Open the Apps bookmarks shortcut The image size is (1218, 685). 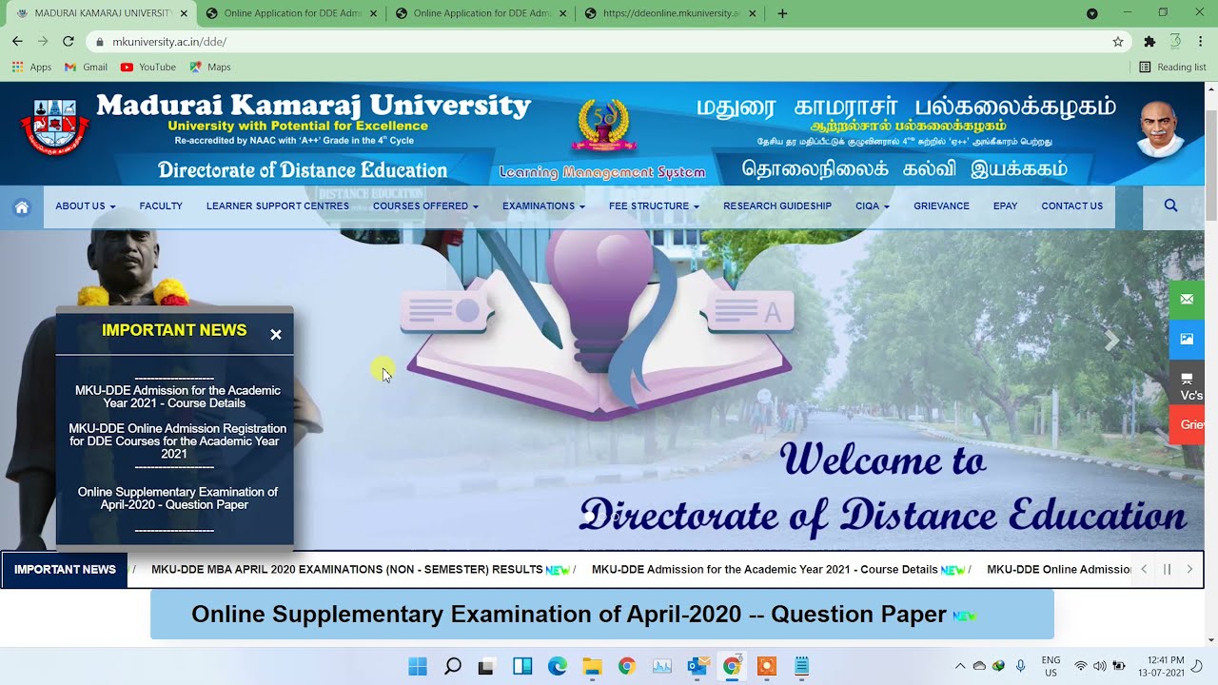(31, 67)
